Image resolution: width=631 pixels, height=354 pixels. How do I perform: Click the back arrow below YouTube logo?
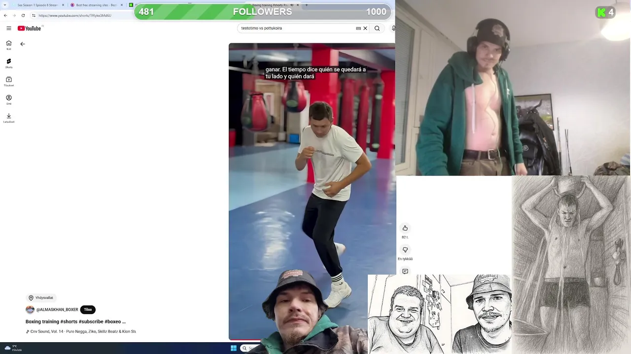point(23,44)
